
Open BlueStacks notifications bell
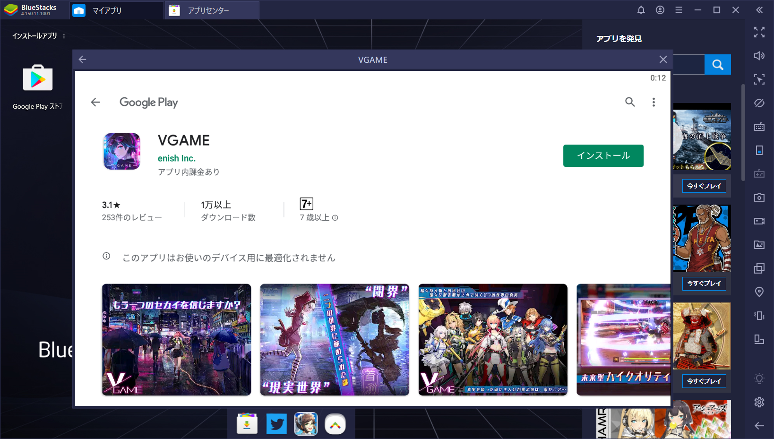641,10
